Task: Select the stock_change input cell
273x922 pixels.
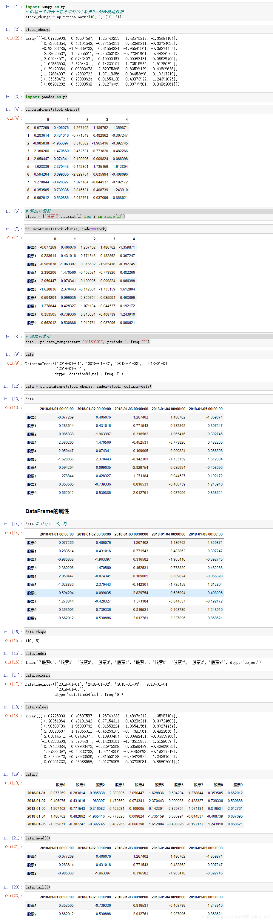Action: click(149, 29)
